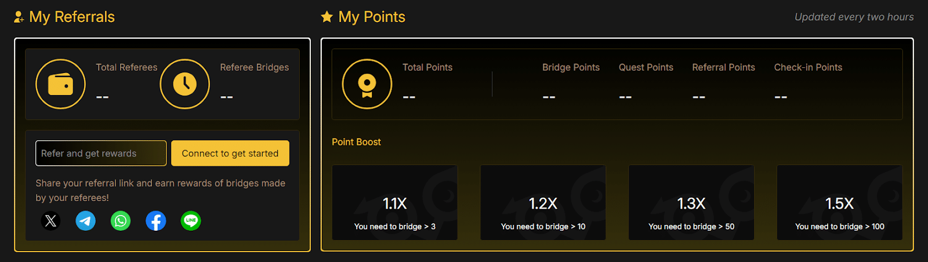Share referral link on Facebook

pyautogui.click(x=156, y=221)
